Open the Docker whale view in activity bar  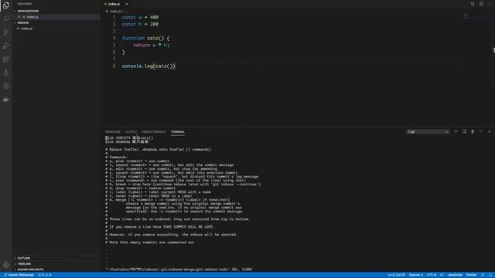coord(6,100)
